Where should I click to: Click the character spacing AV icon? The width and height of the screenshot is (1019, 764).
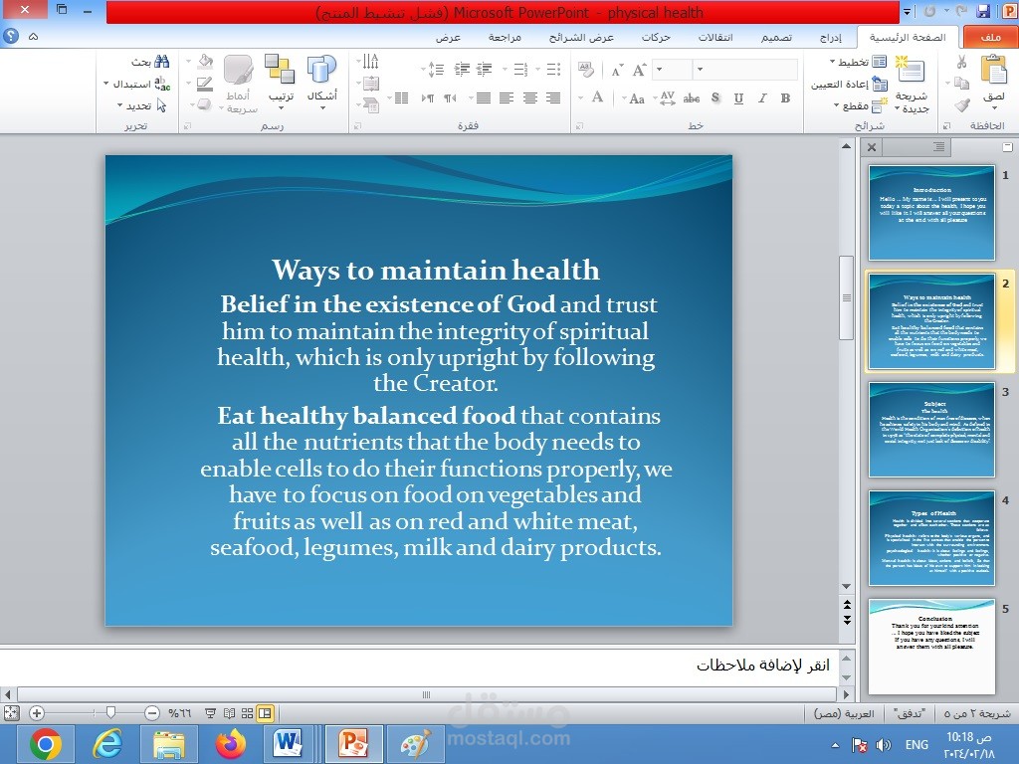(668, 98)
